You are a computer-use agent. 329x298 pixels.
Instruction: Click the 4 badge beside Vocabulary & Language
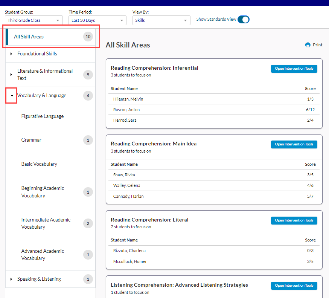88,96
